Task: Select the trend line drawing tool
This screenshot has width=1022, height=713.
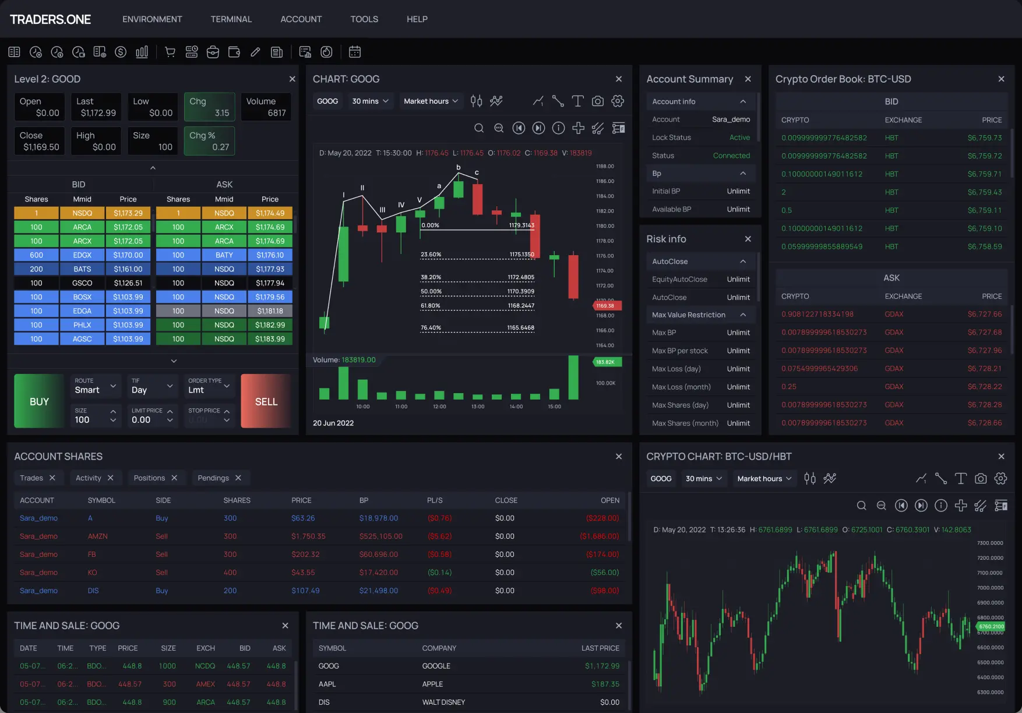Action: [558, 101]
